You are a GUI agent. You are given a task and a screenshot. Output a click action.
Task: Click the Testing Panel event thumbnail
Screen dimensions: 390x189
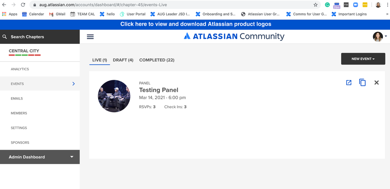pos(114,96)
